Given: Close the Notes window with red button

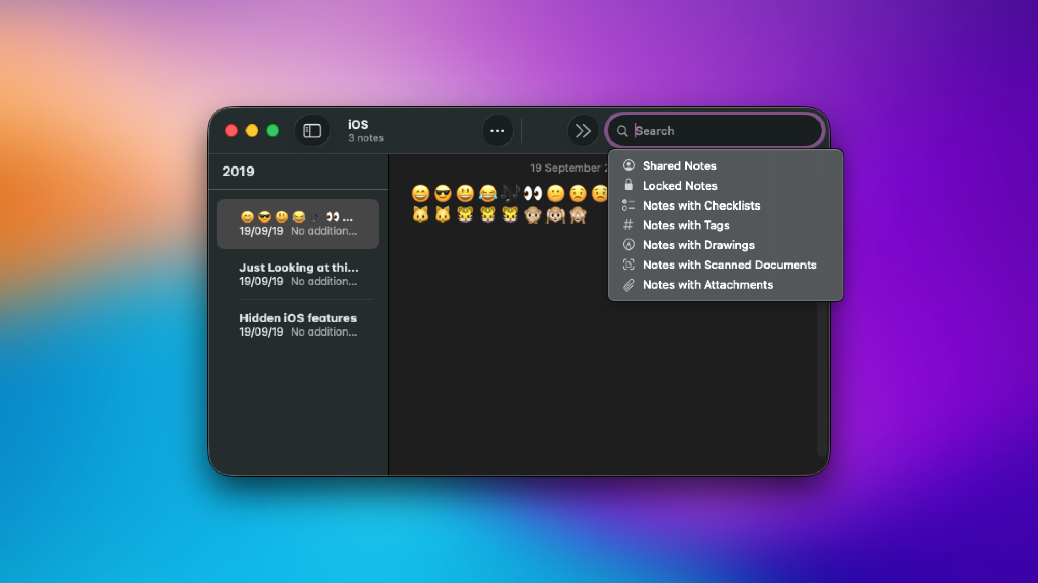Looking at the screenshot, I should [x=231, y=131].
